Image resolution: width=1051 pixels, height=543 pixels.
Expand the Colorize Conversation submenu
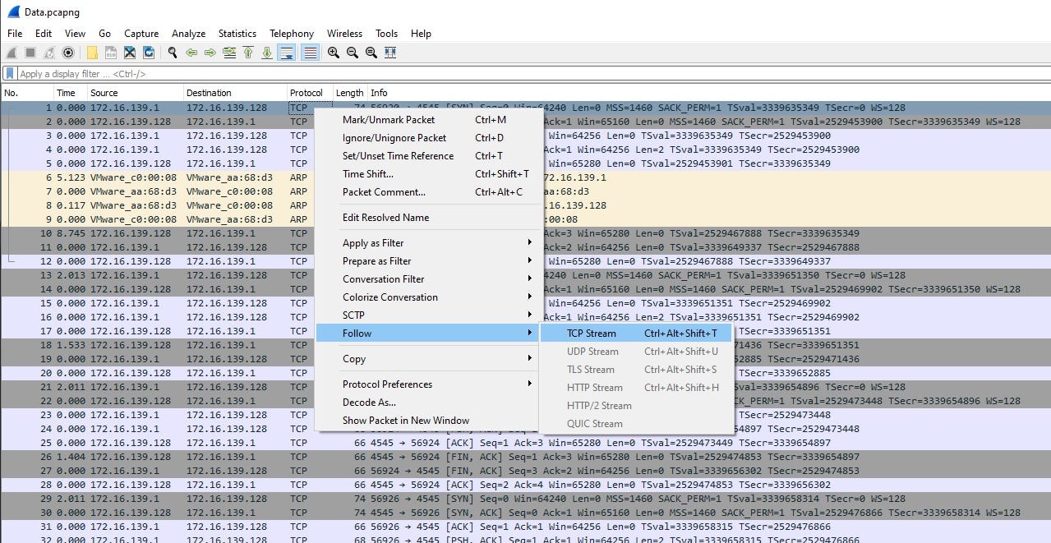[428, 297]
